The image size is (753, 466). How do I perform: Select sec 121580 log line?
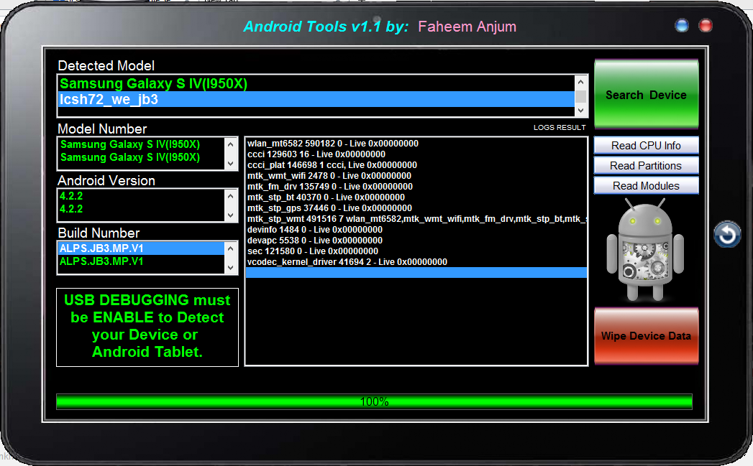(x=416, y=251)
